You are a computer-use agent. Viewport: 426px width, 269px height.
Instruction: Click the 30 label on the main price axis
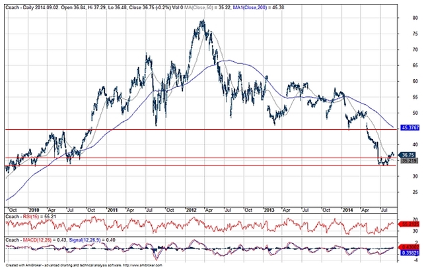tap(415, 176)
